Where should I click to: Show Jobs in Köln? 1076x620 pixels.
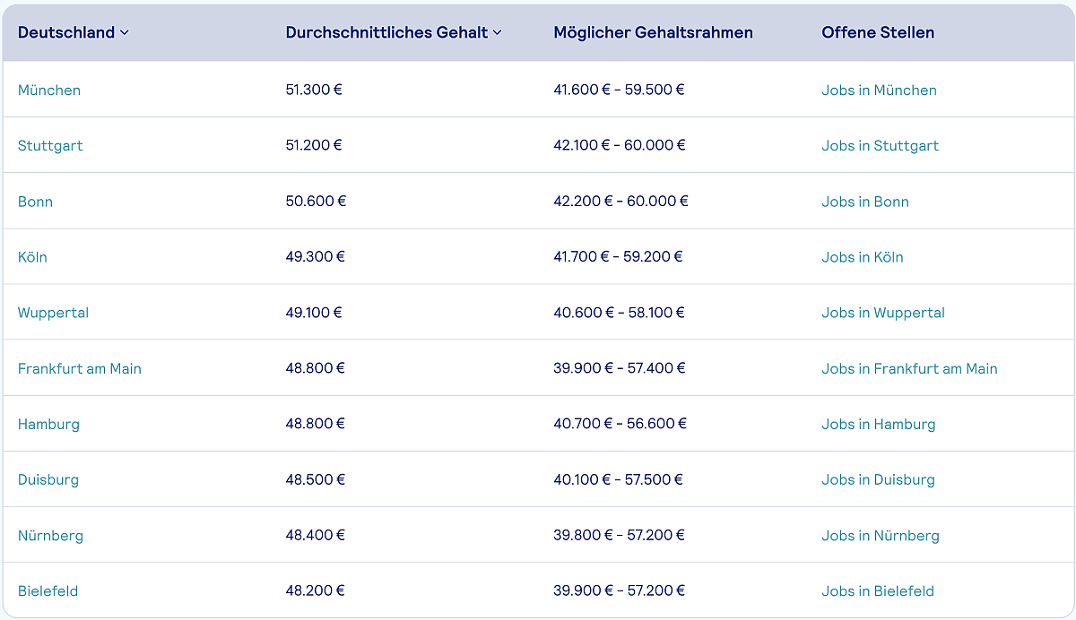point(862,257)
